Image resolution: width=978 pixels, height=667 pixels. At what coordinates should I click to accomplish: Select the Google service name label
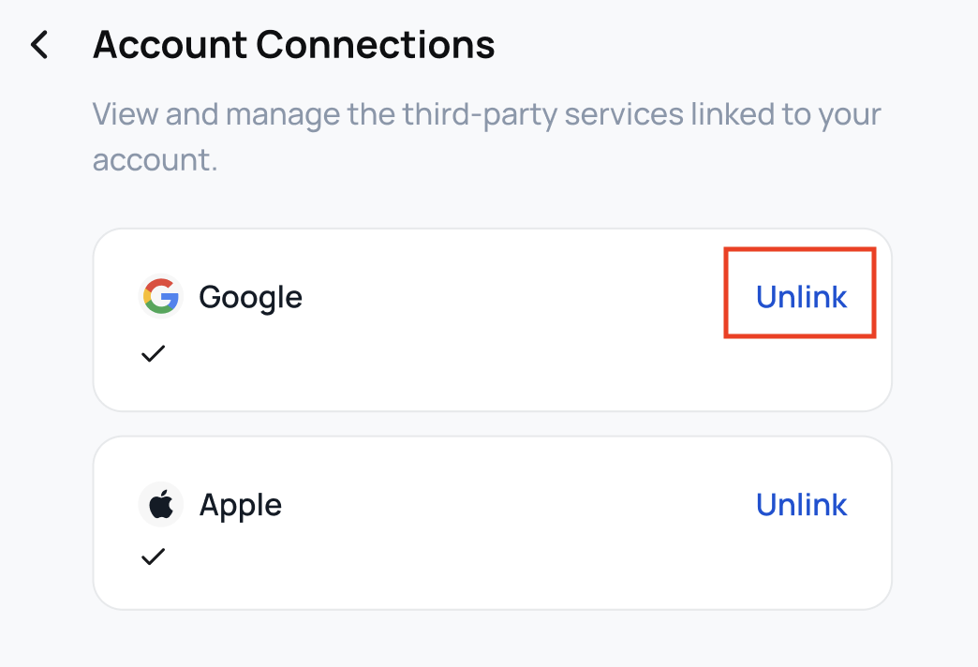tap(250, 298)
